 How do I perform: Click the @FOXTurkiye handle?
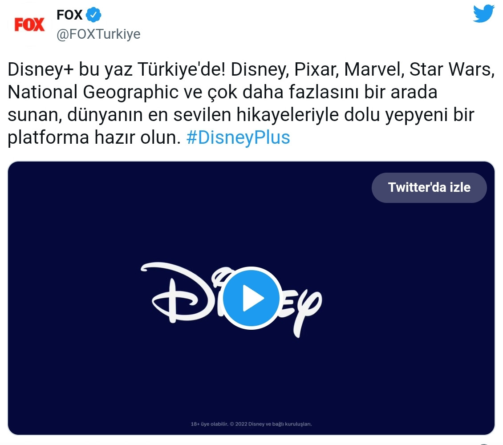click(98, 33)
